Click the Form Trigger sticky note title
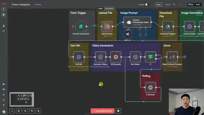Screen dimensions: 204x115 coord(78,13)
